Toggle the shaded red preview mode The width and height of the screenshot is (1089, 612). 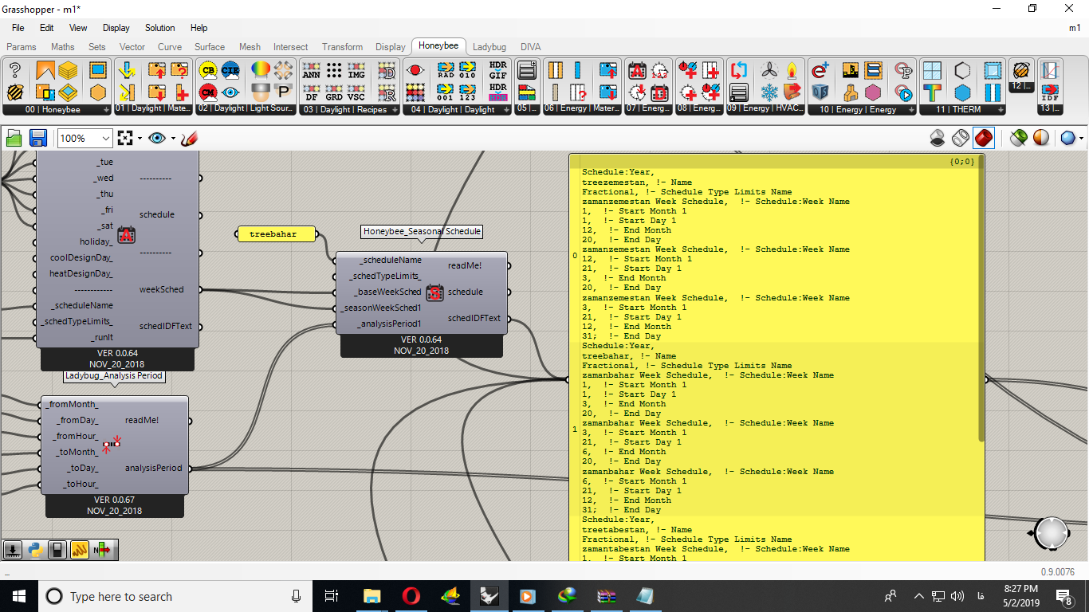pos(984,138)
